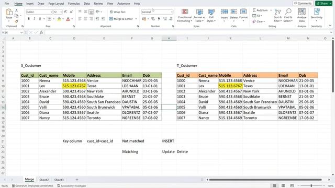Click the Paste icon

point(9,13)
